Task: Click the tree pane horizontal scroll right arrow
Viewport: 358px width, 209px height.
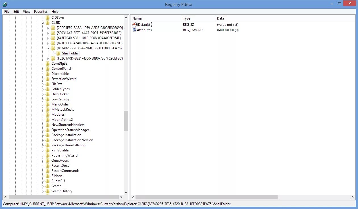Action: click(121, 197)
